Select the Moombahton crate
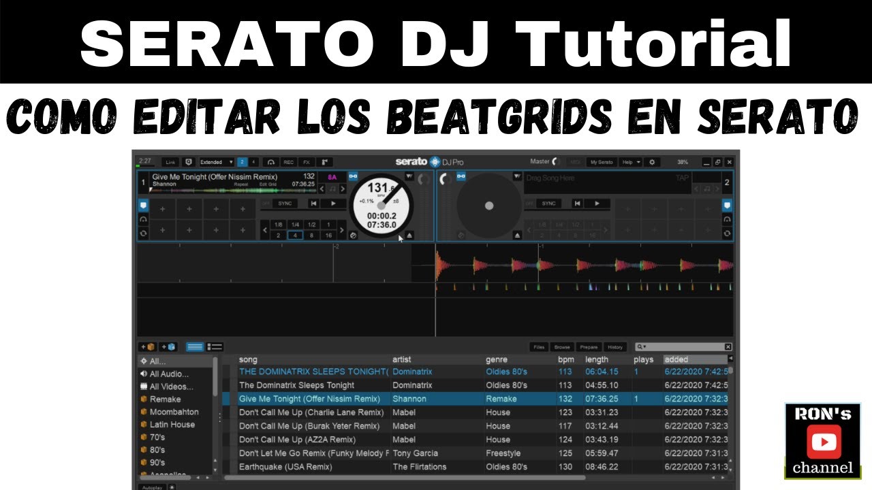 pos(174,412)
